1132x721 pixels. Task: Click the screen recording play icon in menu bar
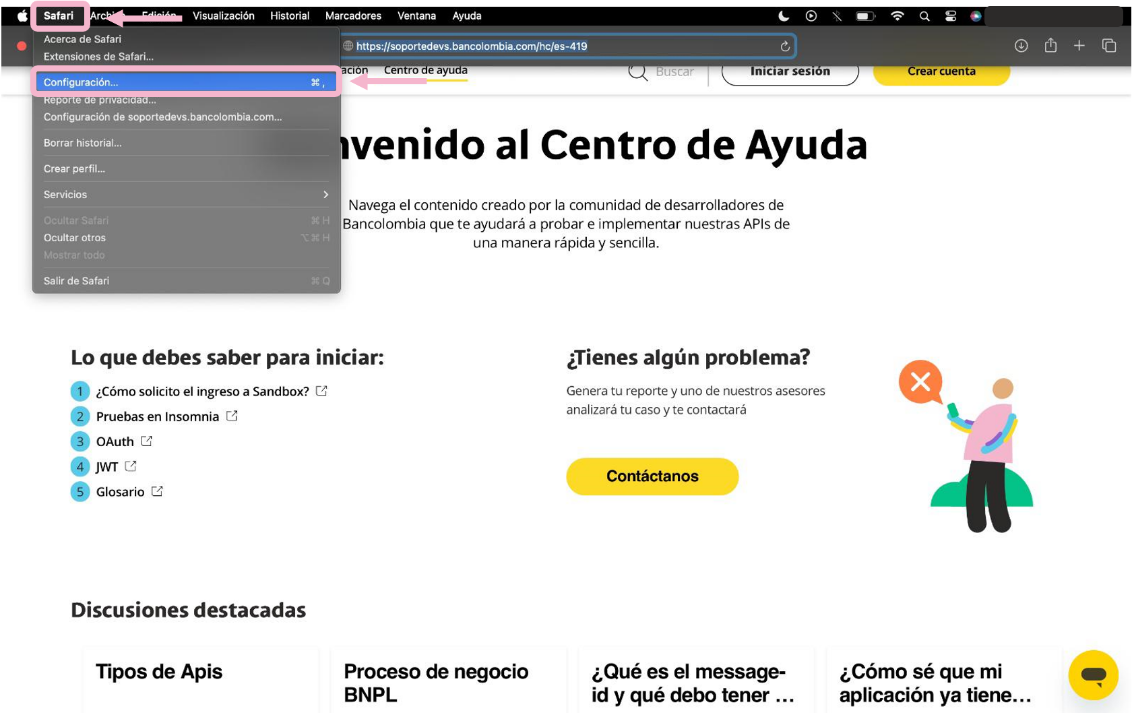click(811, 15)
